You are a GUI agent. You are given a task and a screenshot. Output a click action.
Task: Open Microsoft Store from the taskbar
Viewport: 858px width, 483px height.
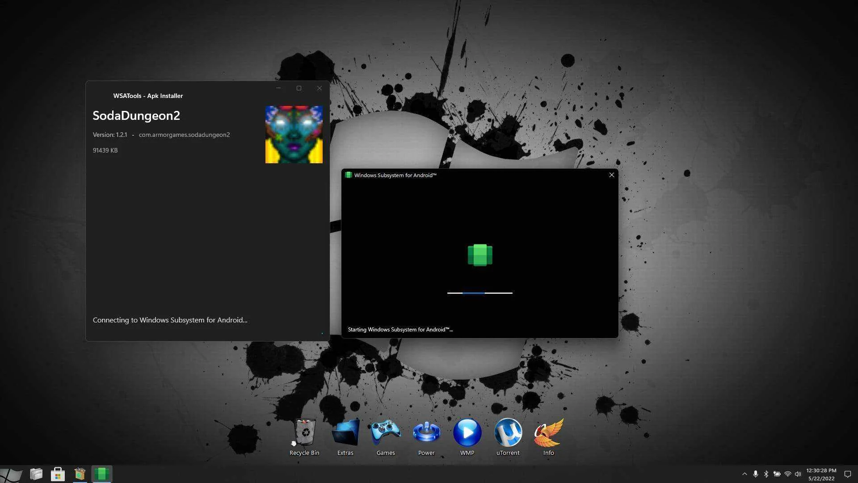click(x=58, y=474)
